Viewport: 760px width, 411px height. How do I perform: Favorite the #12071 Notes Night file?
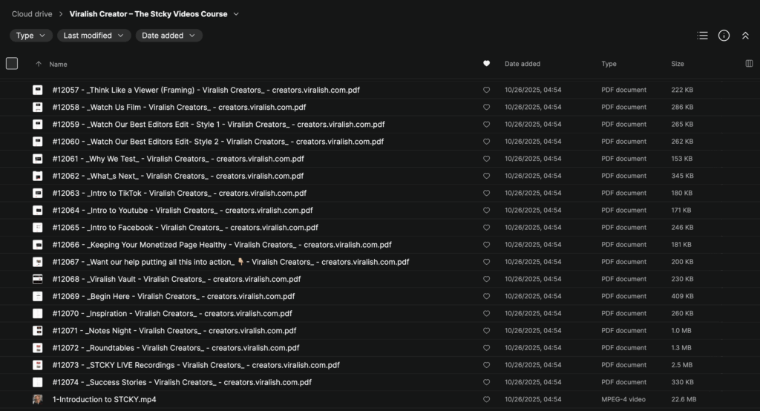point(487,331)
